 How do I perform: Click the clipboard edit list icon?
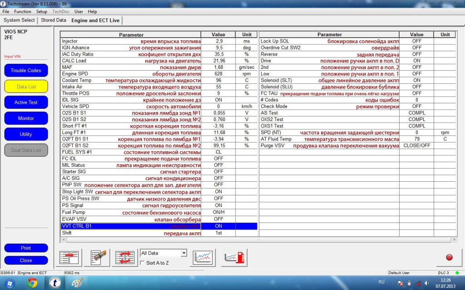100,257
